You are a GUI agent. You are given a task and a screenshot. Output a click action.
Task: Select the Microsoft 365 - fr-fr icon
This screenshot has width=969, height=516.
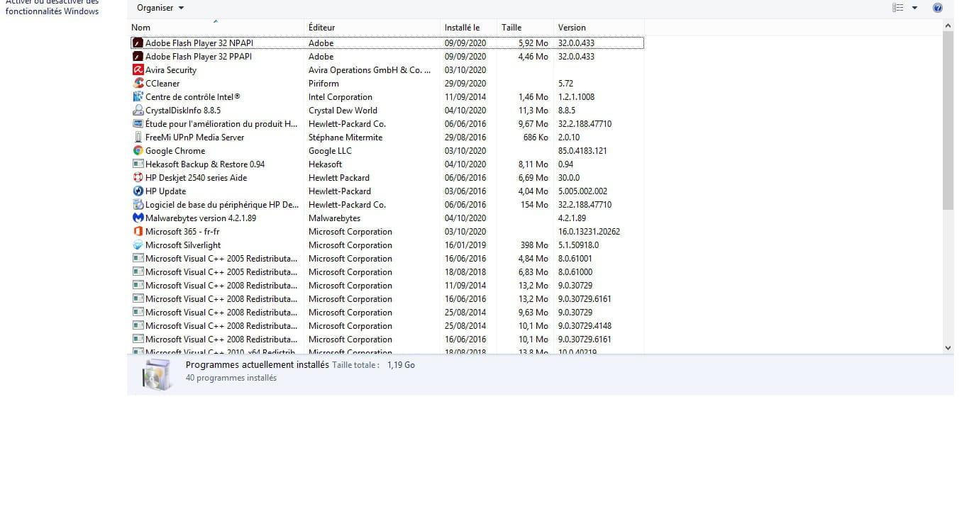point(138,232)
